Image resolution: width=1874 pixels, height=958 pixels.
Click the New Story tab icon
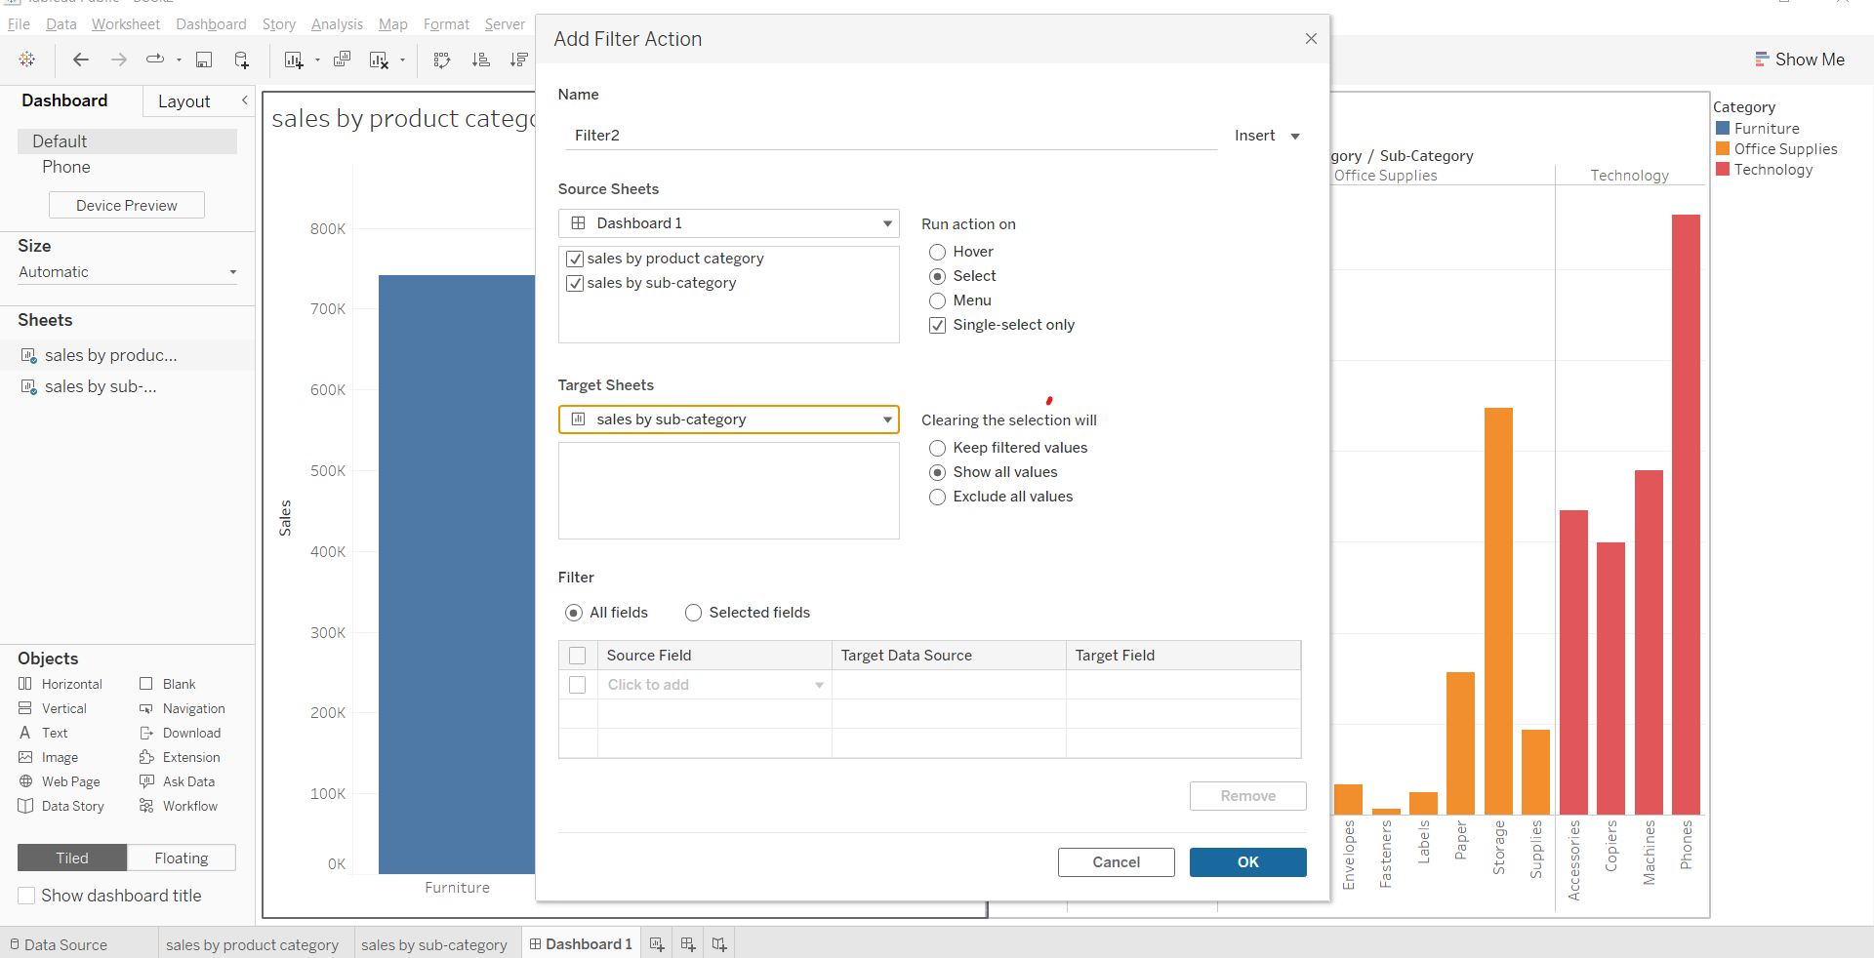pos(719,944)
